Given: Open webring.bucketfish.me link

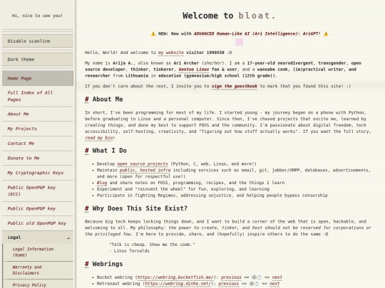Looking at the screenshot, I should [175, 277].
